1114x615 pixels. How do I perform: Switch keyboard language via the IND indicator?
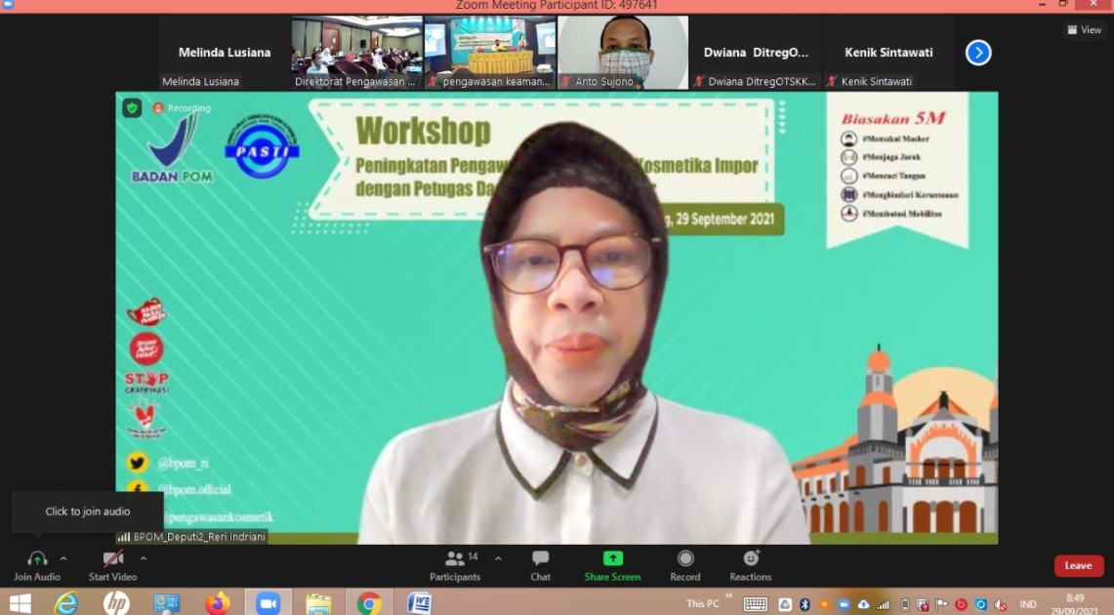1026,602
